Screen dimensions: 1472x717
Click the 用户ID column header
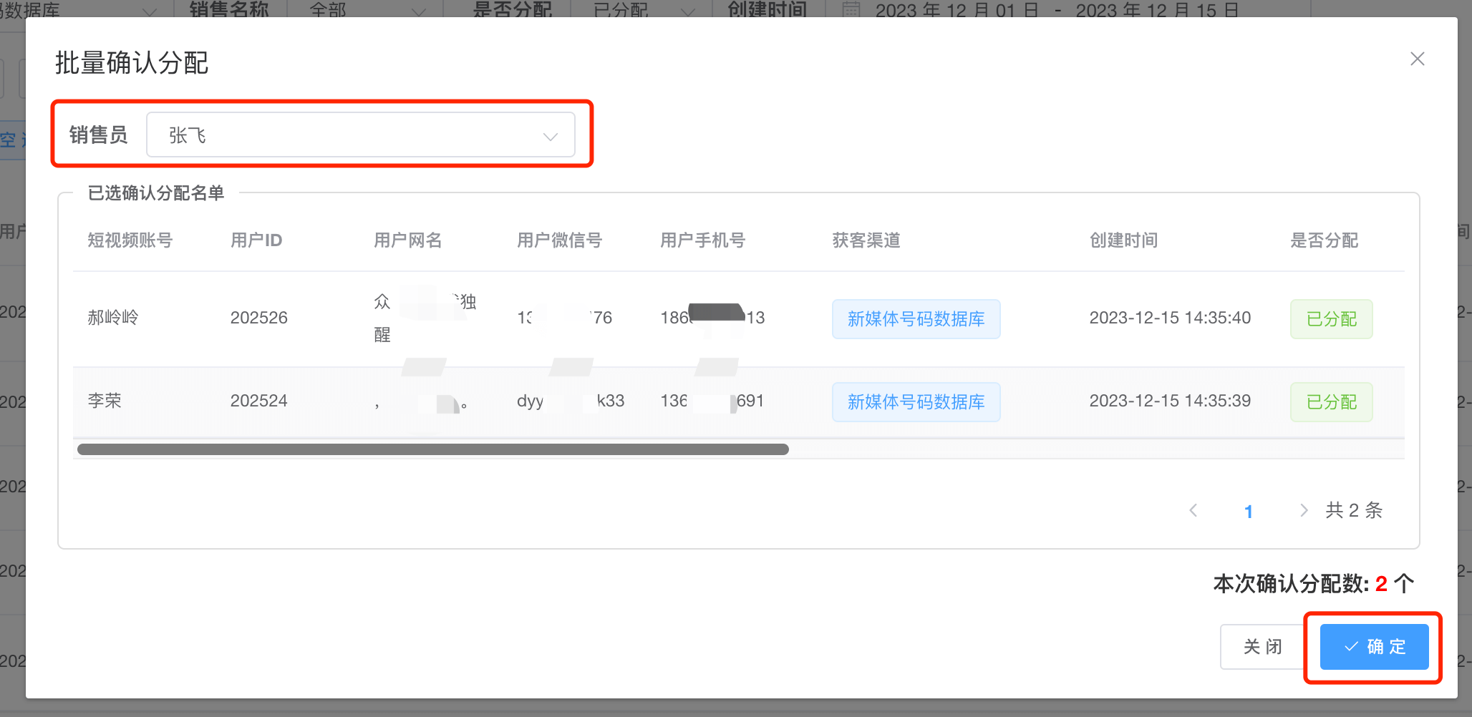click(x=256, y=240)
